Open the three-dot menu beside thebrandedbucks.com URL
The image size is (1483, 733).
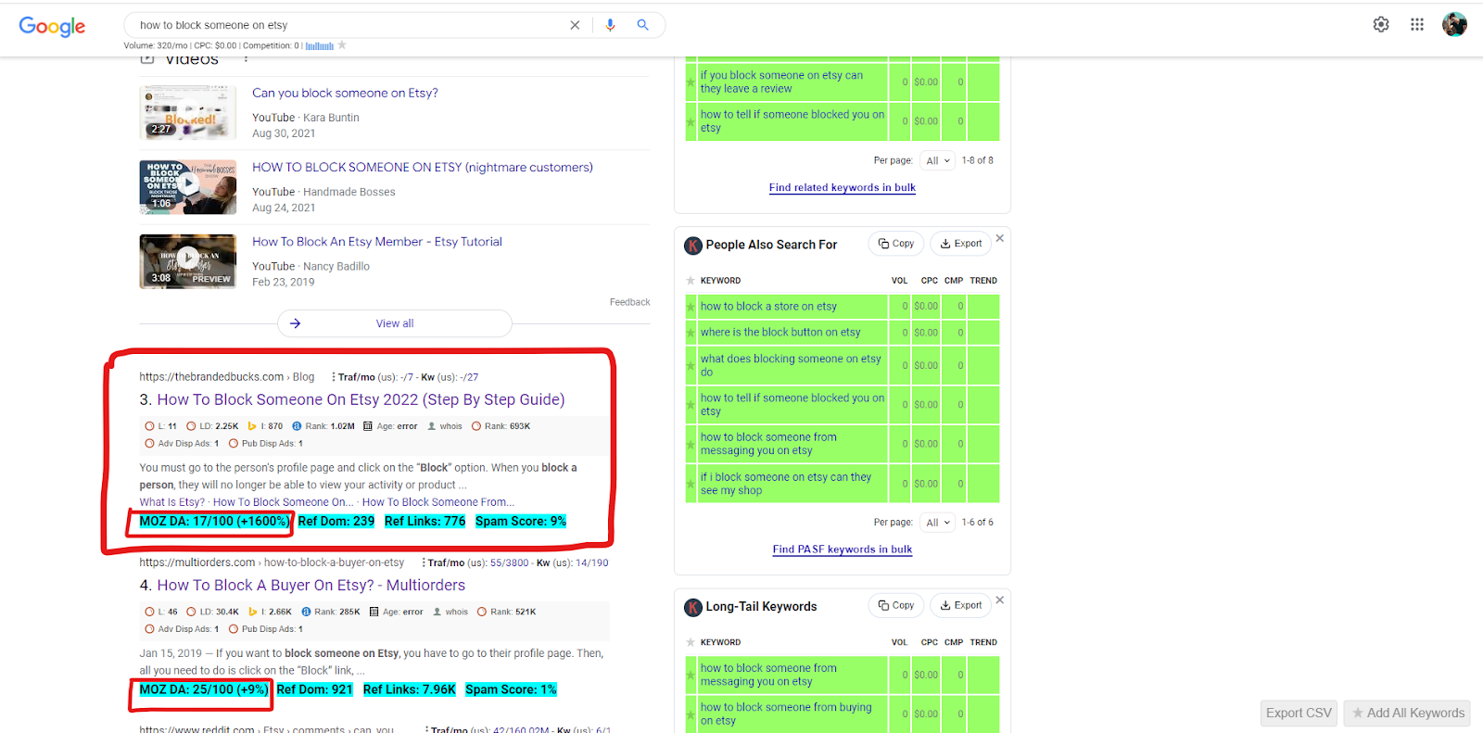[x=334, y=377]
